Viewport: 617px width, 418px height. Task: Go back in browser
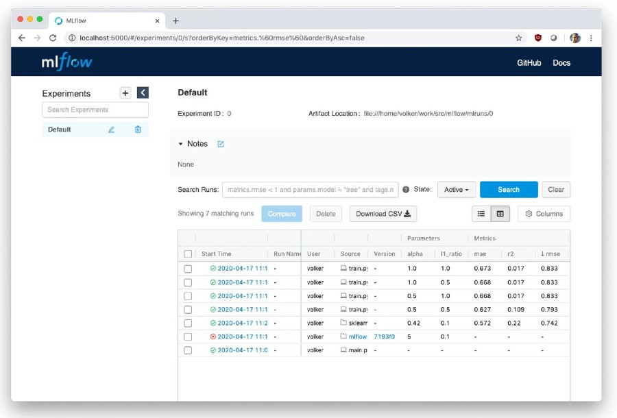coord(22,38)
